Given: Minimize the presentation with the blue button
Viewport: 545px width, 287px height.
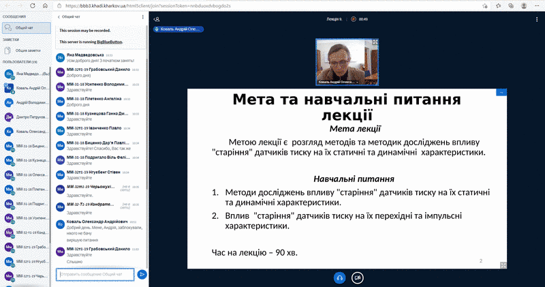Looking at the screenshot, I should click(x=500, y=92).
